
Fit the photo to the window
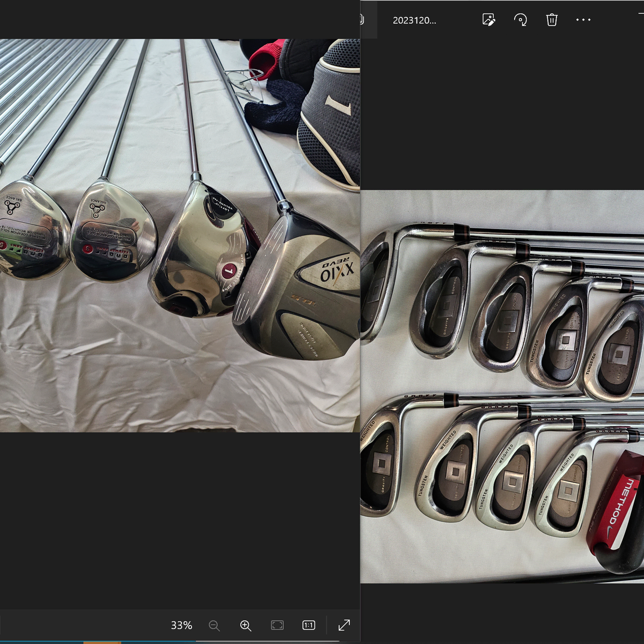pos(277,625)
